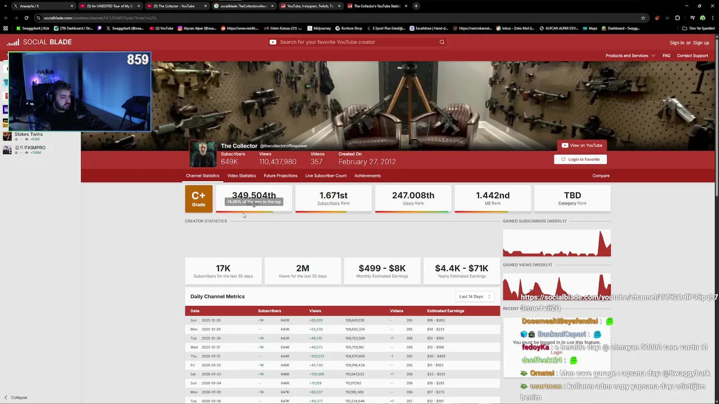Click the 2026-01-03 date row
The width and height of the screenshot is (719, 404).
tap(342, 374)
